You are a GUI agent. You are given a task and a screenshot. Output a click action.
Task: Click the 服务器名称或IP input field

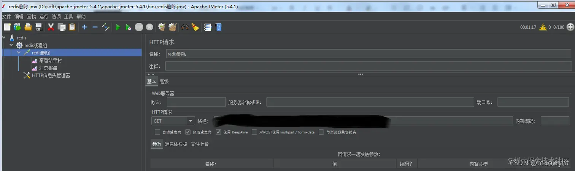(370, 102)
